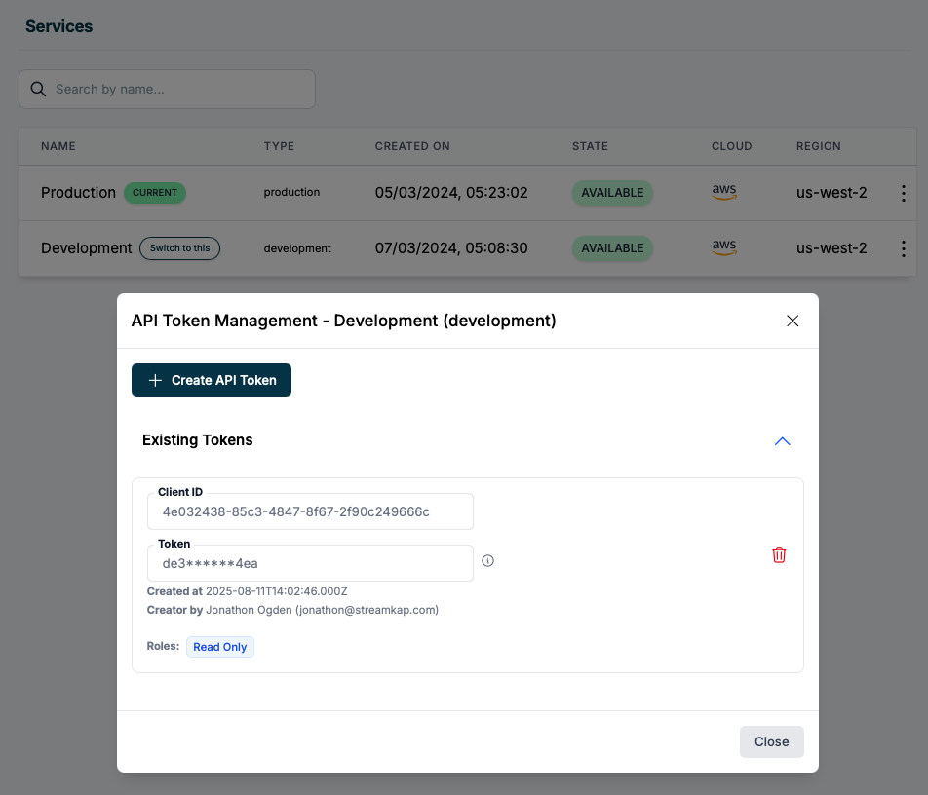Click the NAME column header
Screen dimensions: 928x795
coord(58,146)
